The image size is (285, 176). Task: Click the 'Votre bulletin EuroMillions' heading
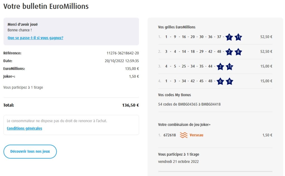point(46,6)
